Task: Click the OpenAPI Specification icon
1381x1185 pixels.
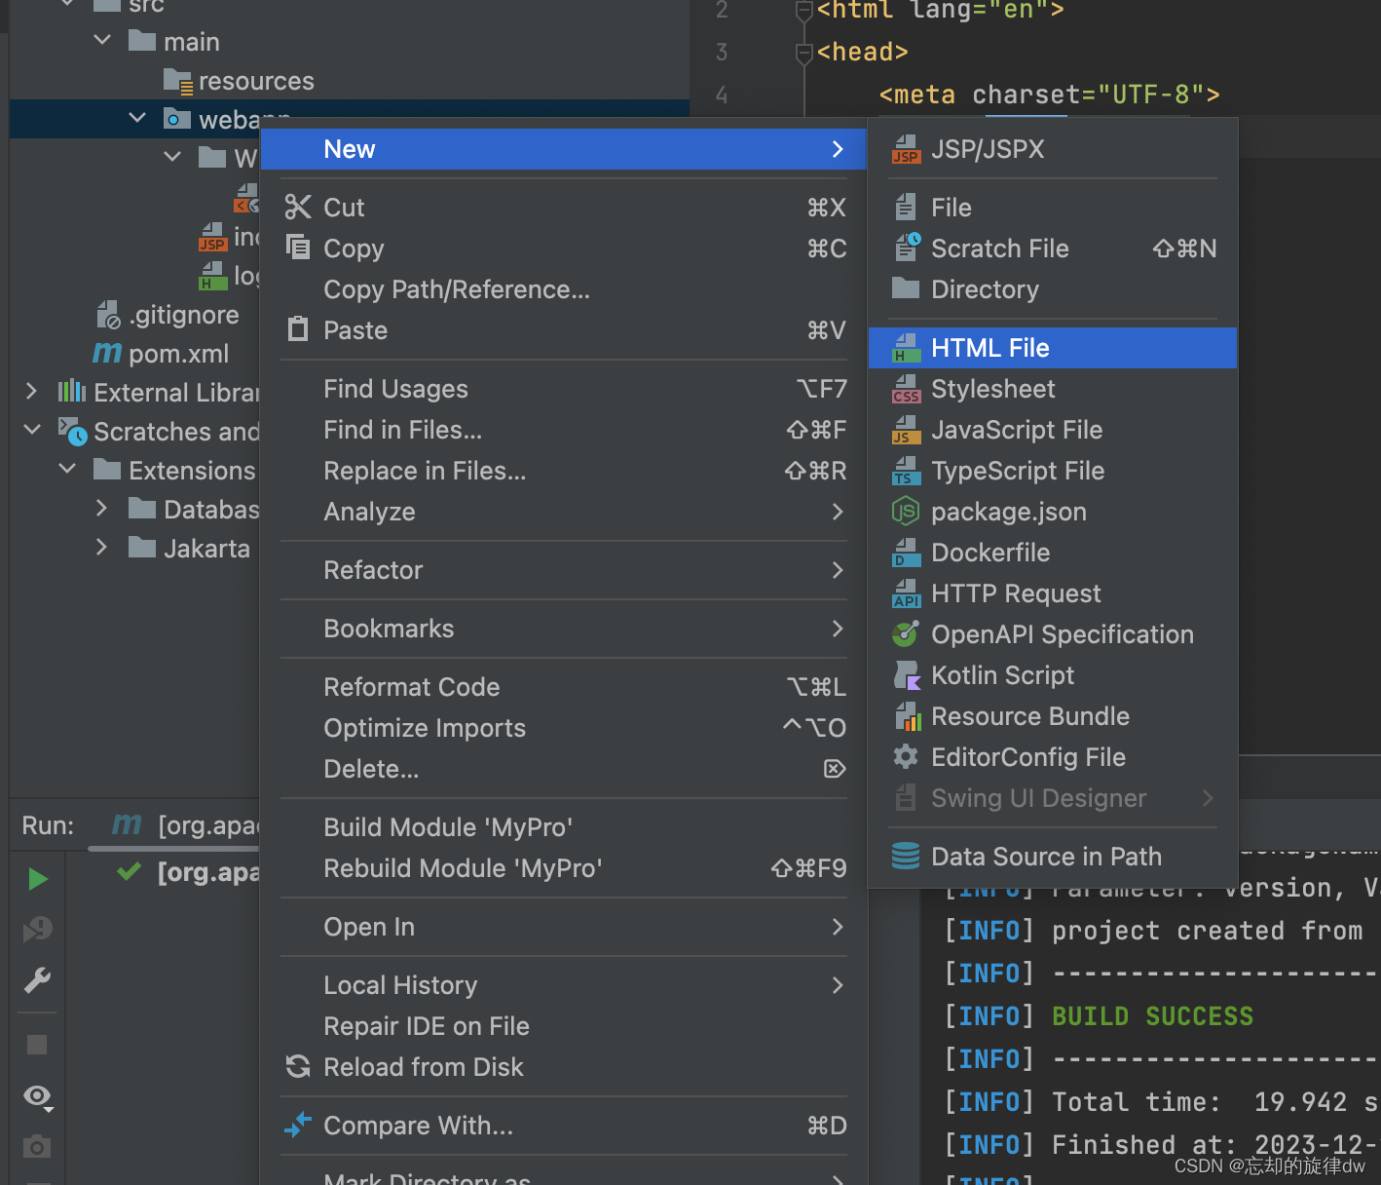Action: pyautogui.click(x=906, y=634)
